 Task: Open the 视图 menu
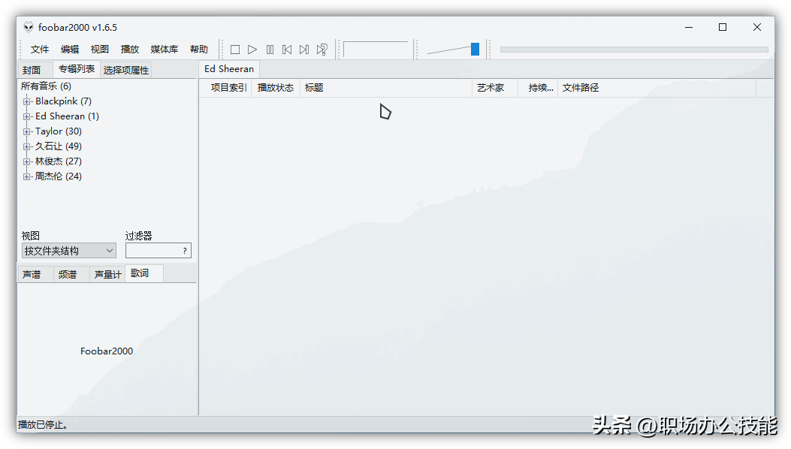(99, 50)
